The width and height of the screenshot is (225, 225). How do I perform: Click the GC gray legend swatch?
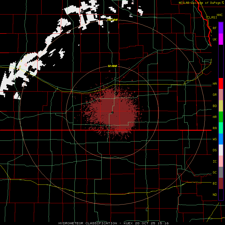pyautogui.click(x=221, y=172)
